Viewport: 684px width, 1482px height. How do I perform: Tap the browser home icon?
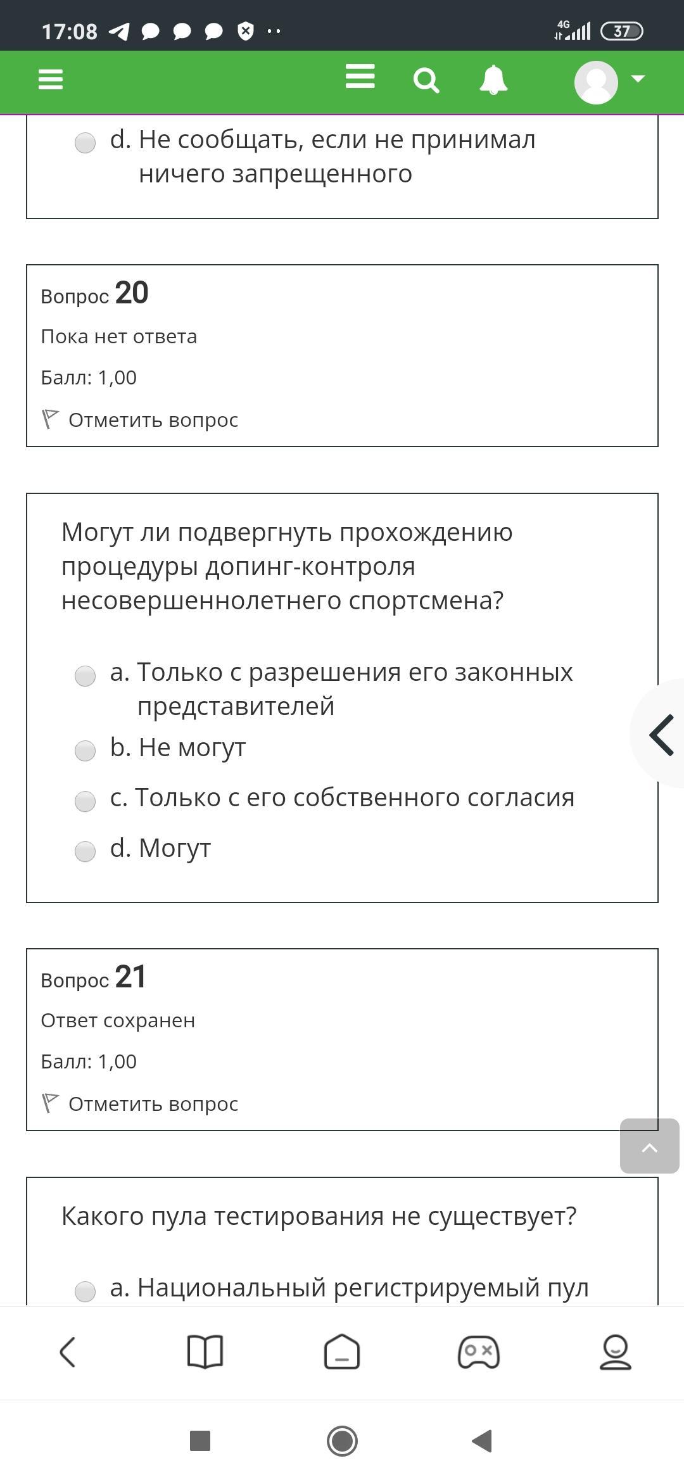pyautogui.click(x=342, y=1352)
